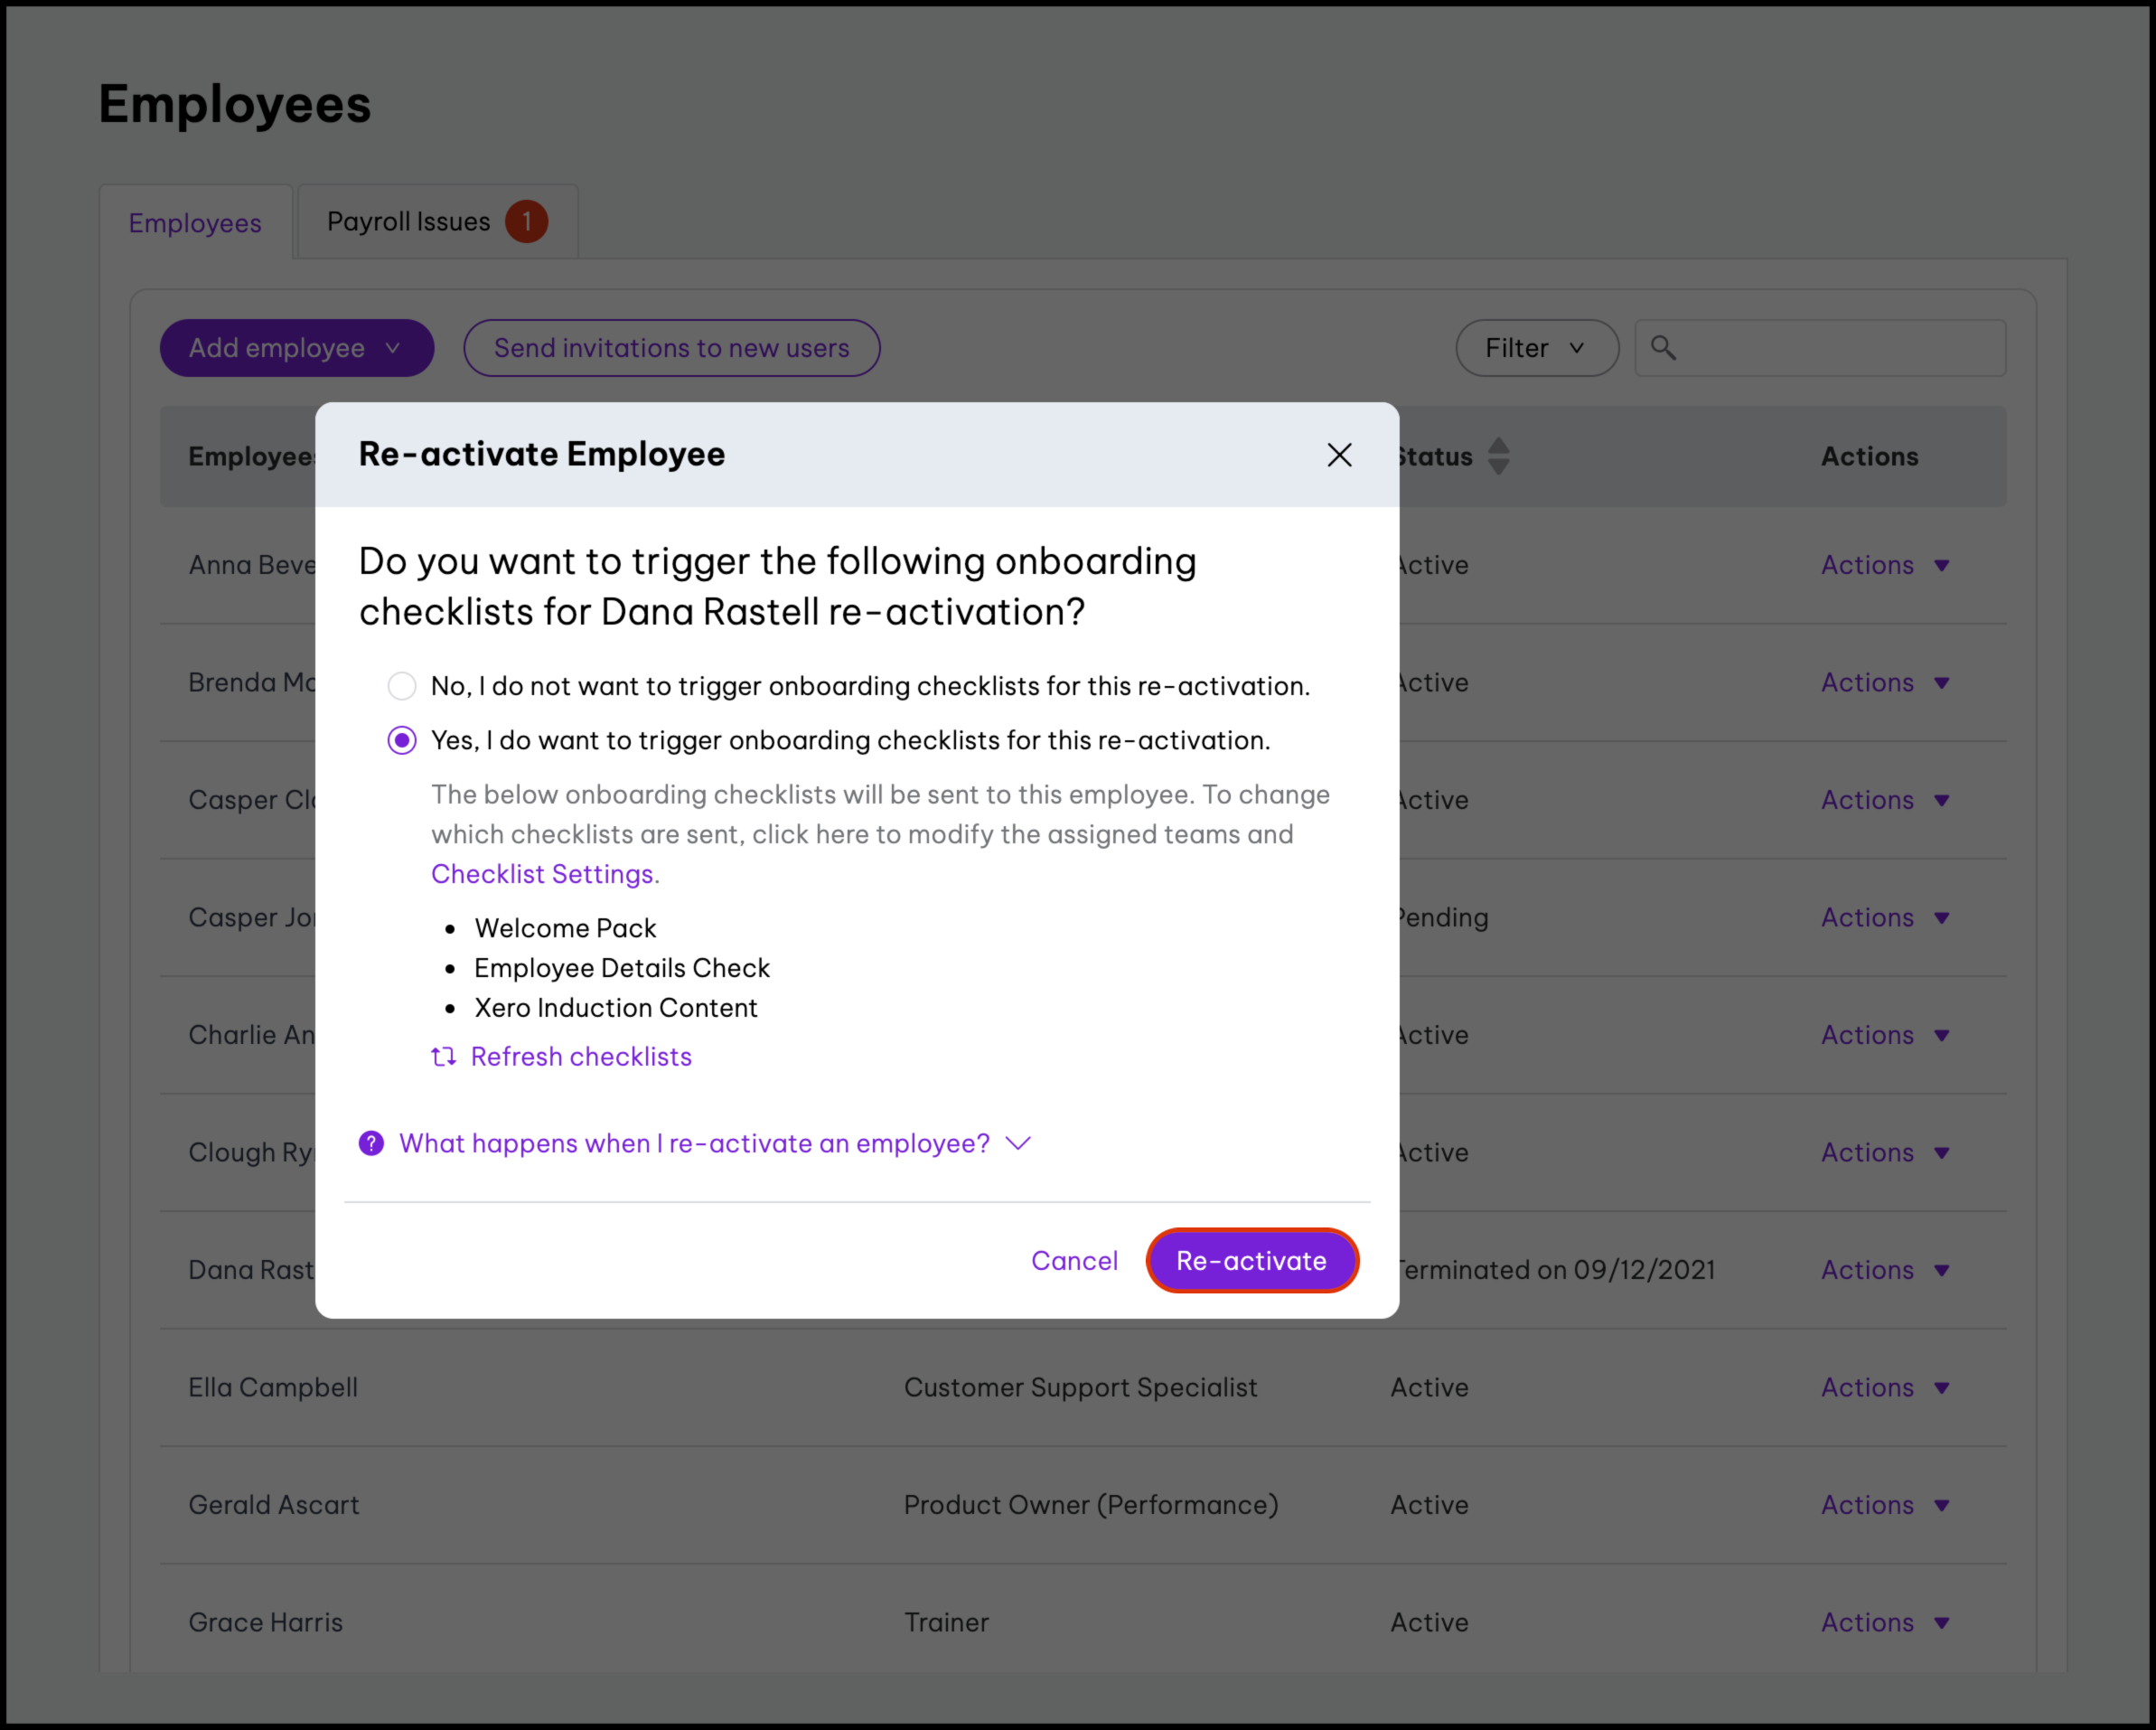Image resolution: width=2156 pixels, height=1730 pixels.
Task: Click into the employee search field
Action: (x=1840, y=348)
